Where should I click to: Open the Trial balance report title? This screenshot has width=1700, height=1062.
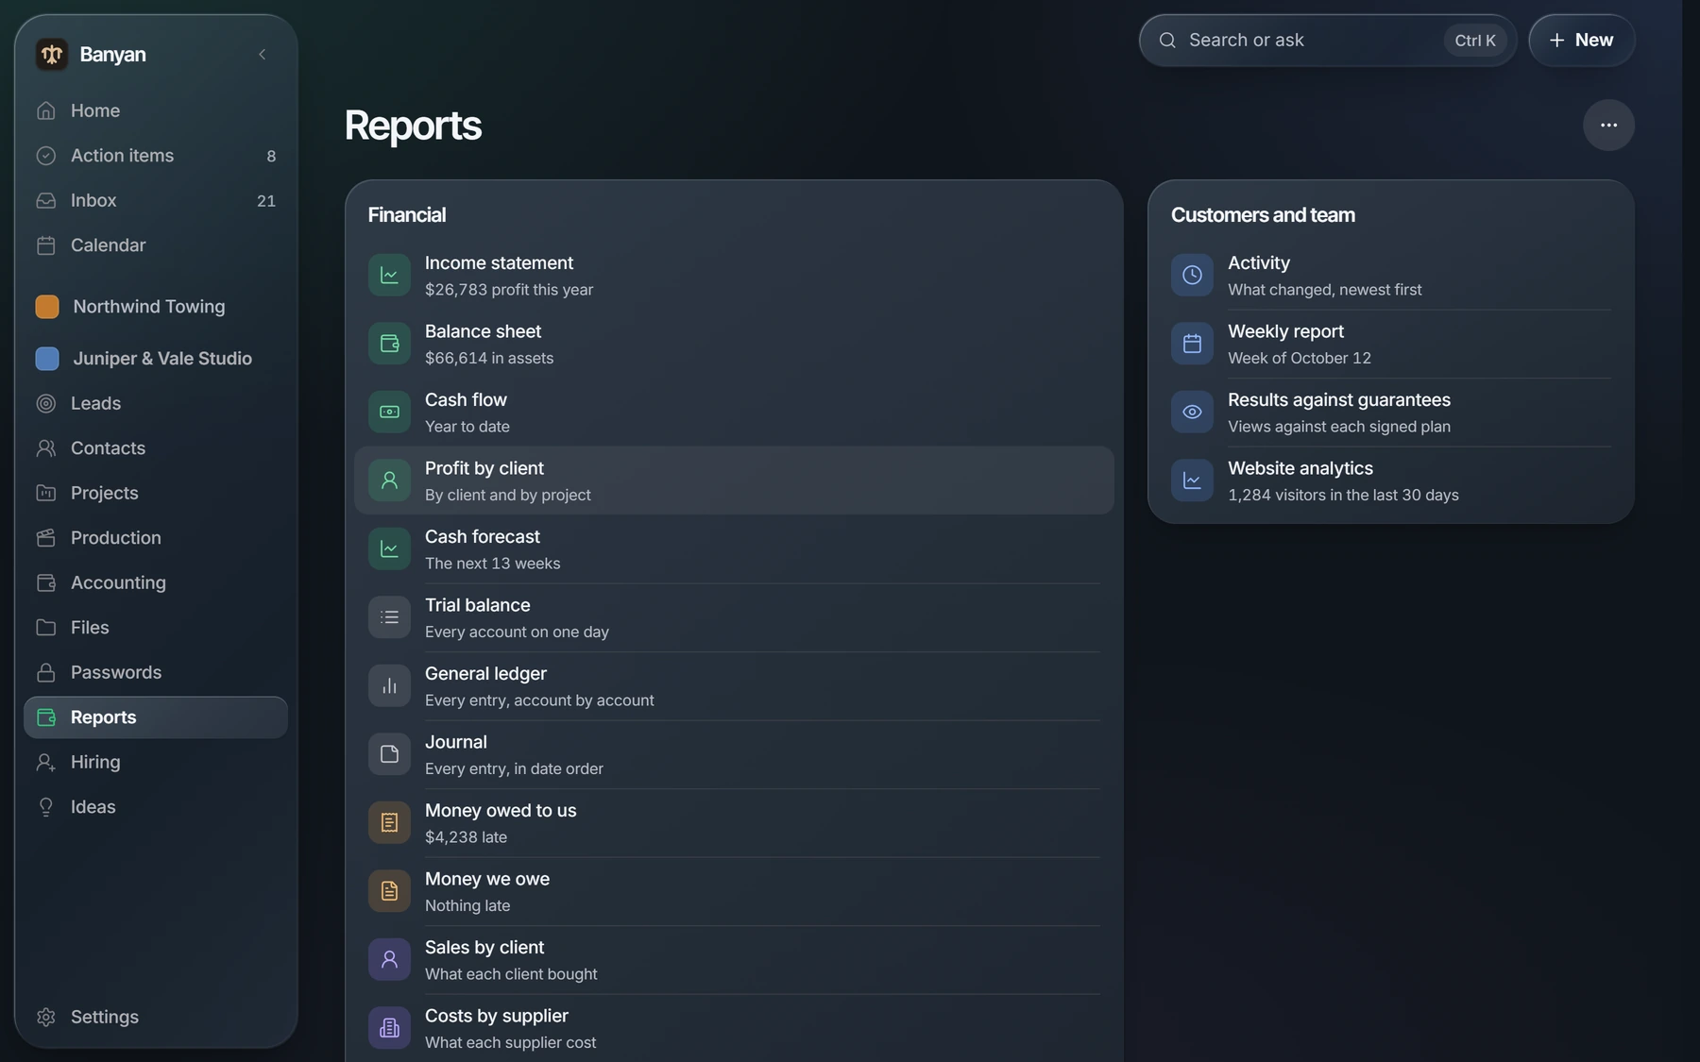tap(478, 605)
